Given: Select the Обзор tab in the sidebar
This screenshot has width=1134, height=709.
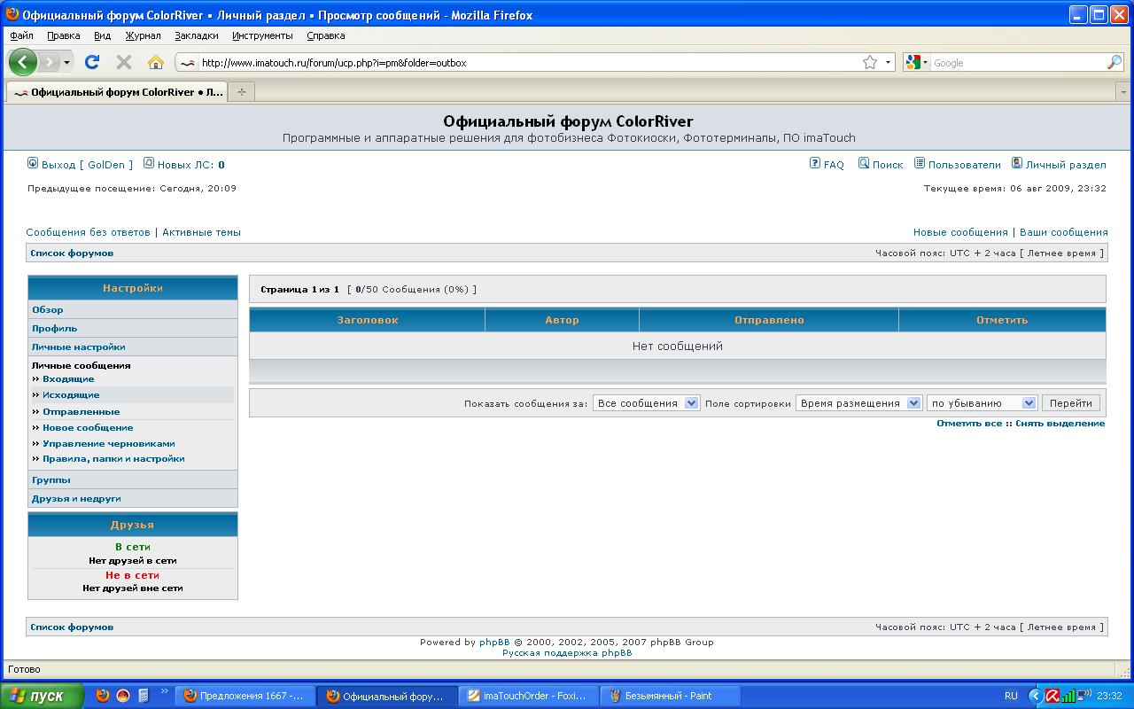Looking at the screenshot, I should [133, 309].
